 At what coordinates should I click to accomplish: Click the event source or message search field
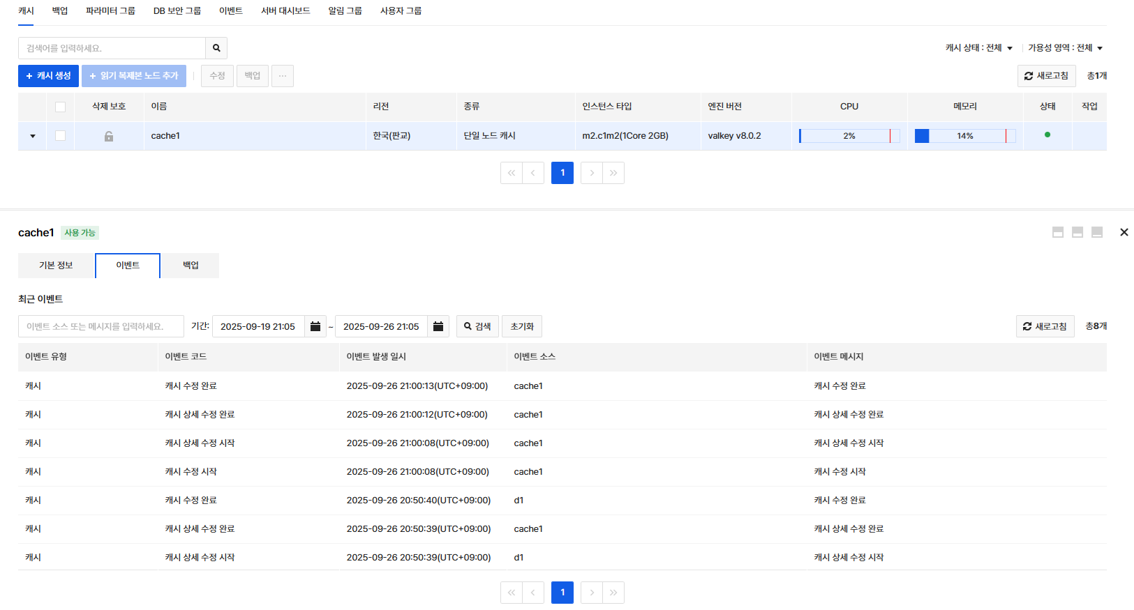click(101, 326)
